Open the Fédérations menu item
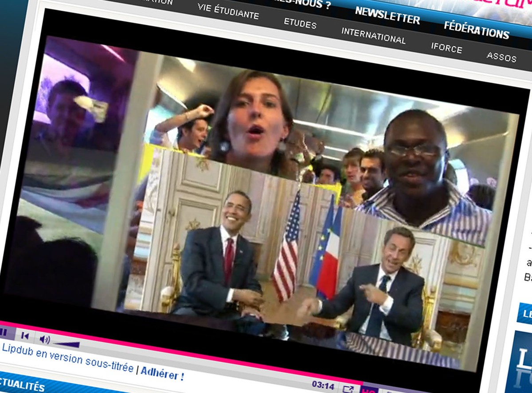532x393 pixels. tap(476, 30)
